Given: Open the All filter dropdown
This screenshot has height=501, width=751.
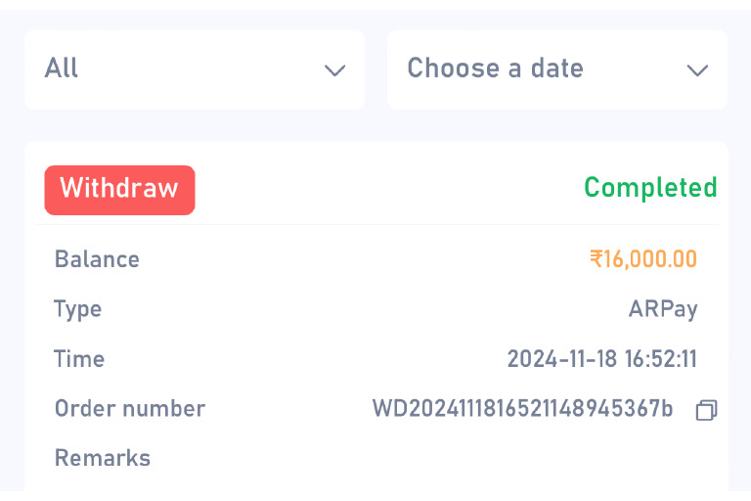Looking at the screenshot, I should click(x=195, y=69).
